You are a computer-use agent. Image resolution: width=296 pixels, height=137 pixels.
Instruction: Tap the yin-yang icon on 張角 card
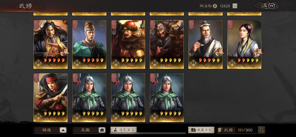click(x=66, y=22)
